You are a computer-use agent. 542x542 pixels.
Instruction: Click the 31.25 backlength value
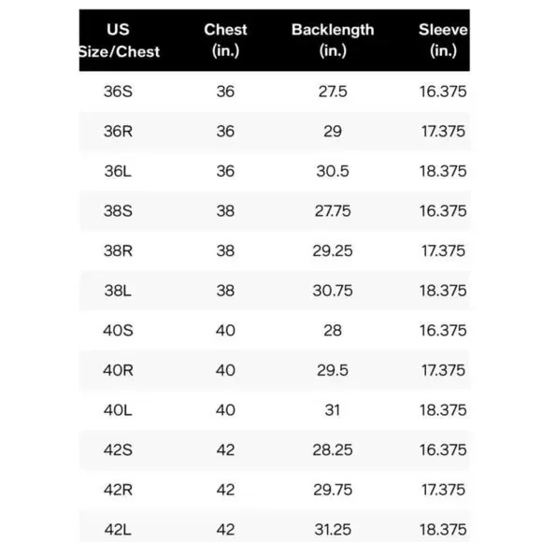333,530
